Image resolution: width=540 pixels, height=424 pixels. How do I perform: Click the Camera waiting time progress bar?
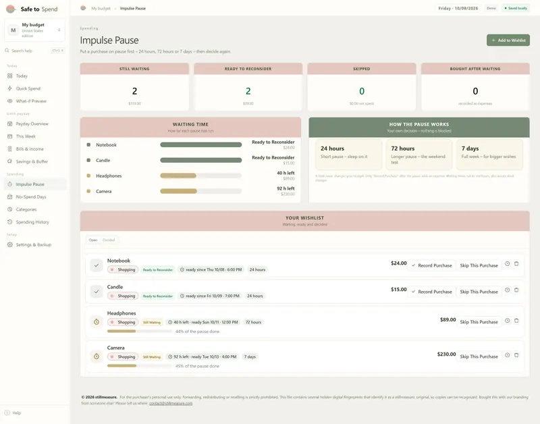(x=200, y=191)
